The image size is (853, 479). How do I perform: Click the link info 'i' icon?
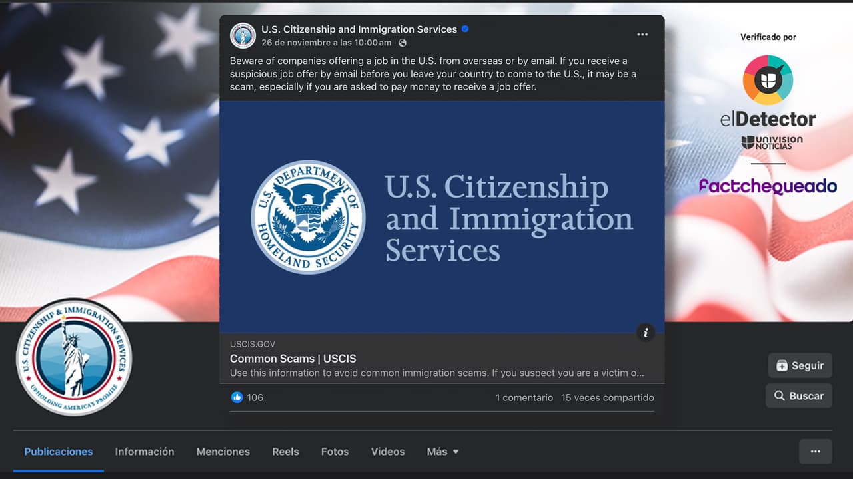coord(645,333)
